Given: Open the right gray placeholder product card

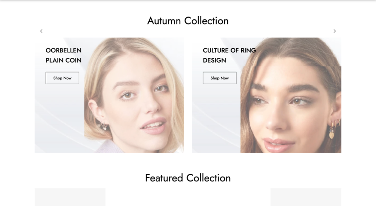Looking at the screenshot, I should [306, 197].
